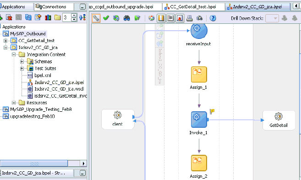The width and height of the screenshot is (301, 180).
Task: Collapse the Isdsrv2_CC_GD_jca project node
Action: (x=5, y=48)
